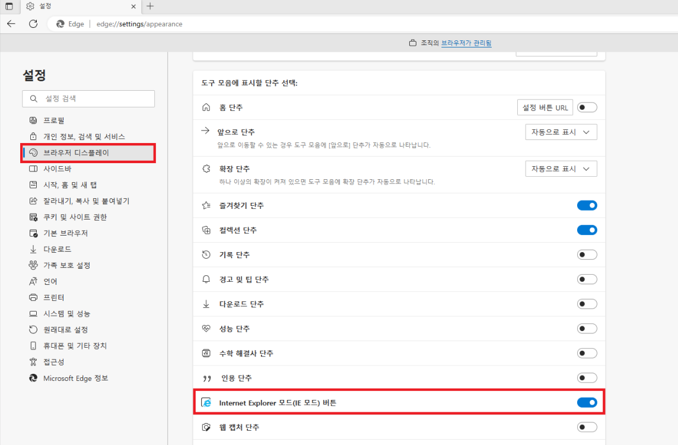Open the 앞으로 단추 자동으로 표시 dropdown
The width and height of the screenshot is (678, 445).
point(561,132)
